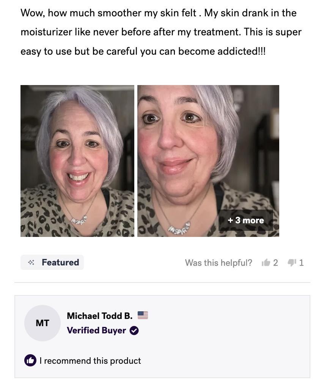Click the Verified Buyer checkmark badge
Image resolution: width=324 pixels, height=385 pixels.
click(134, 330)
